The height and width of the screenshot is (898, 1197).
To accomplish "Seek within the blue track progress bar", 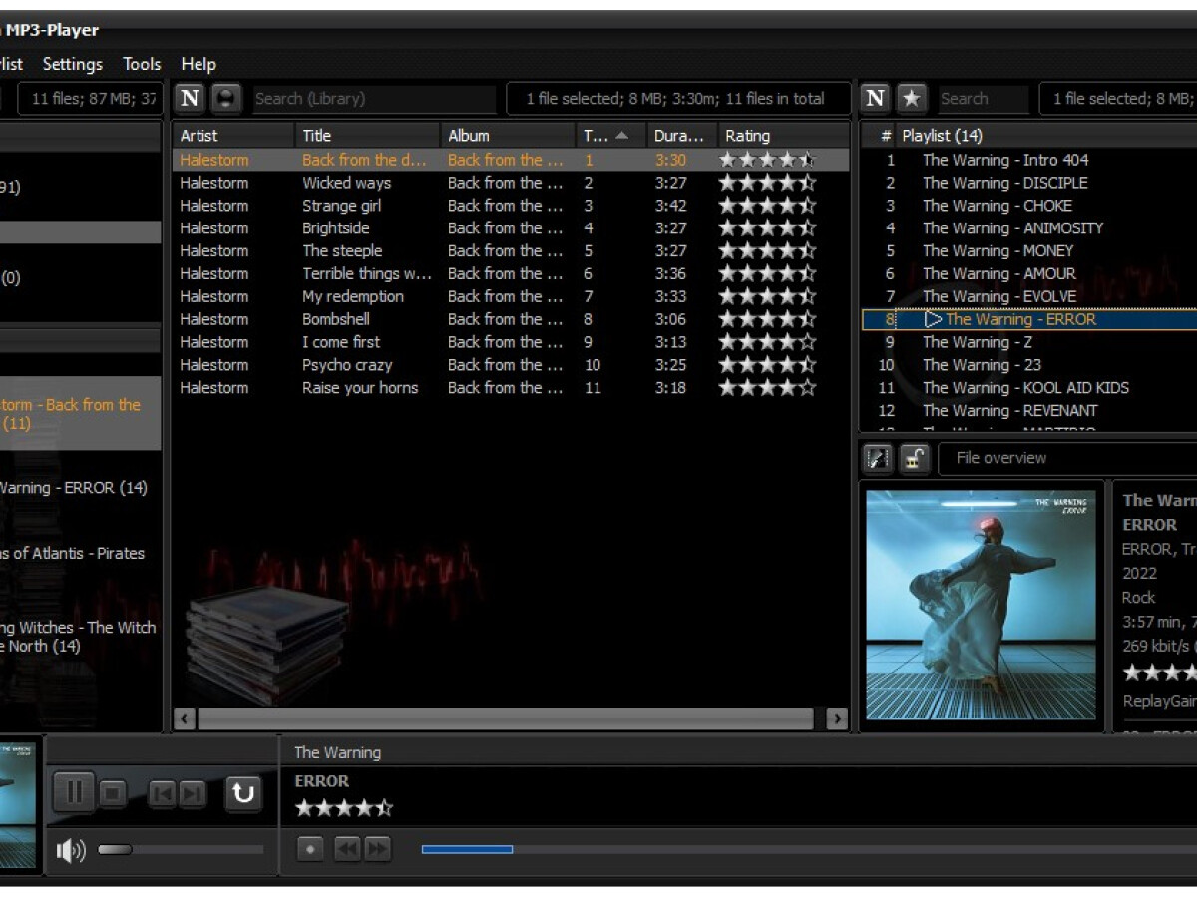I will [467, 849].
